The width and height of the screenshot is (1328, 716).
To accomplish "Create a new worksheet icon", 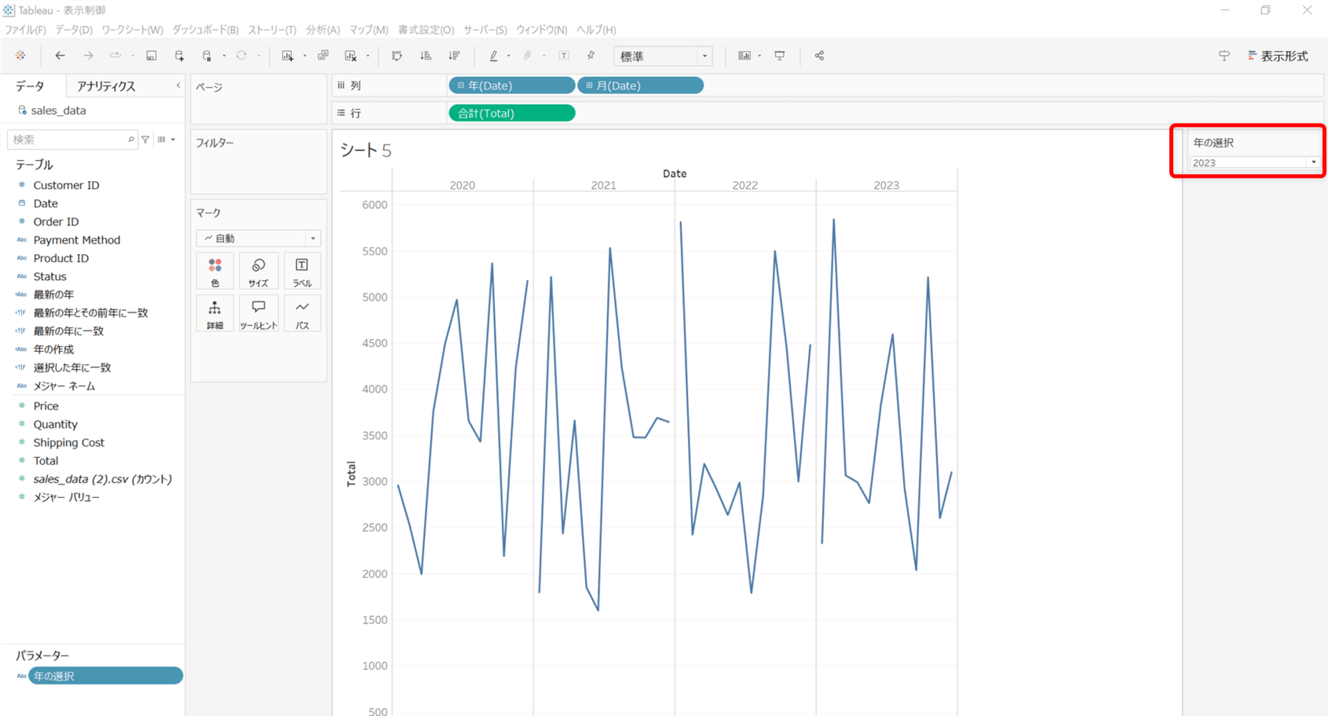I will [288, 56].
